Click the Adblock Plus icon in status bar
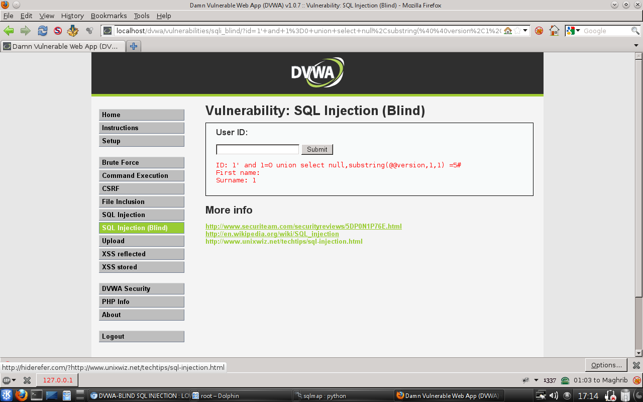Image resolution: width=643 pixels, height=402 pixels. (x=7, y=380)
